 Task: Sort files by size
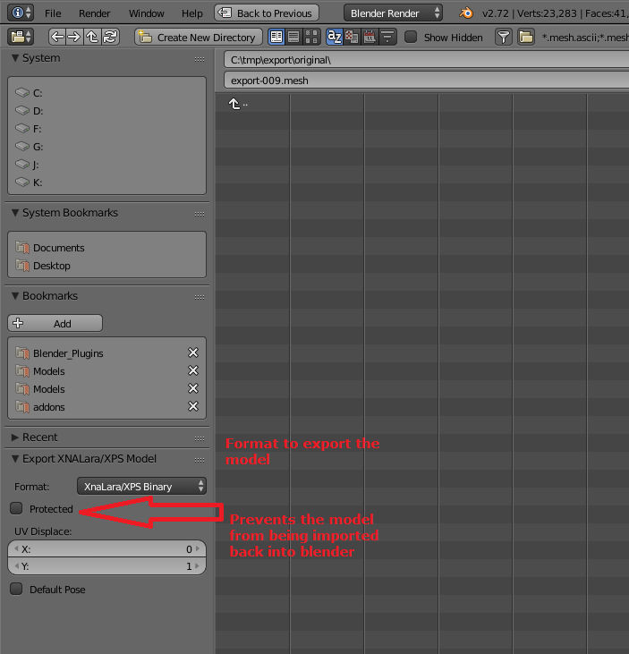387,37
